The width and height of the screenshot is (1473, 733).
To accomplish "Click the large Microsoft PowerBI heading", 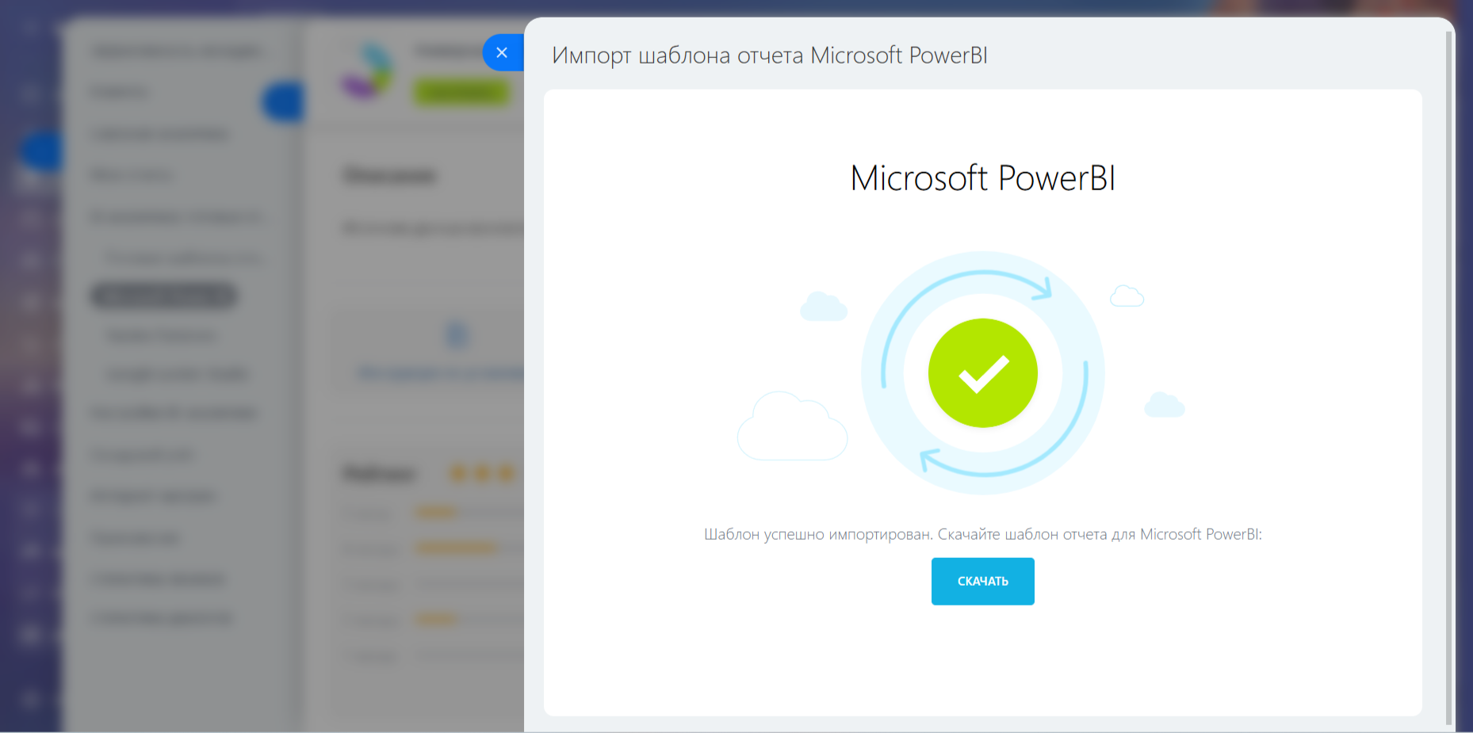I will point(982,178).
